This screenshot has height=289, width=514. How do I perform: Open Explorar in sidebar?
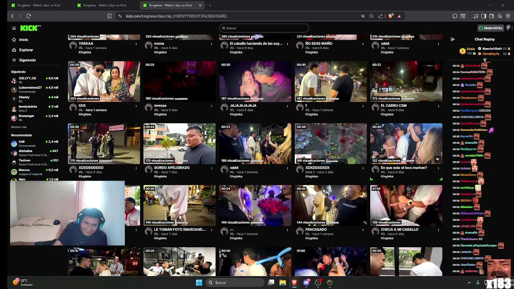(x=26, y=50)
